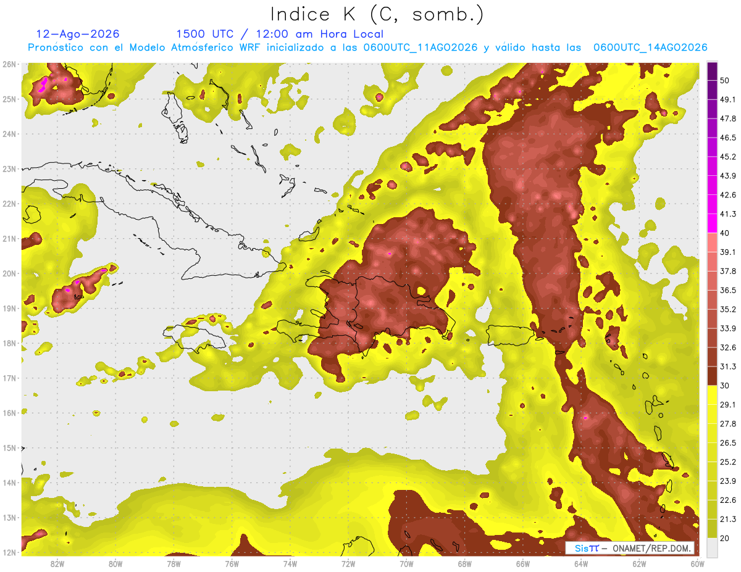This screenshot has width=741, height=572.
Task: Click the colorbar value 22.6
Action: tap(728, 500)
